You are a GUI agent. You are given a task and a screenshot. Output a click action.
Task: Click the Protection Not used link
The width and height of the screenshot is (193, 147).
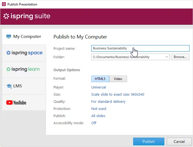(x=99, y=109)
